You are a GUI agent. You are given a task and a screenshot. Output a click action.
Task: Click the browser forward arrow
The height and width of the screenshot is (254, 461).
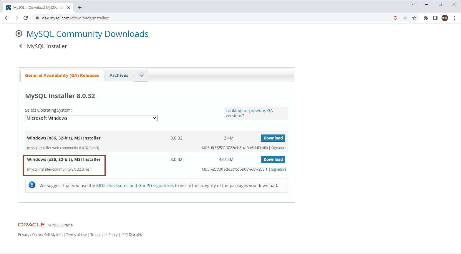coord(16,18)
